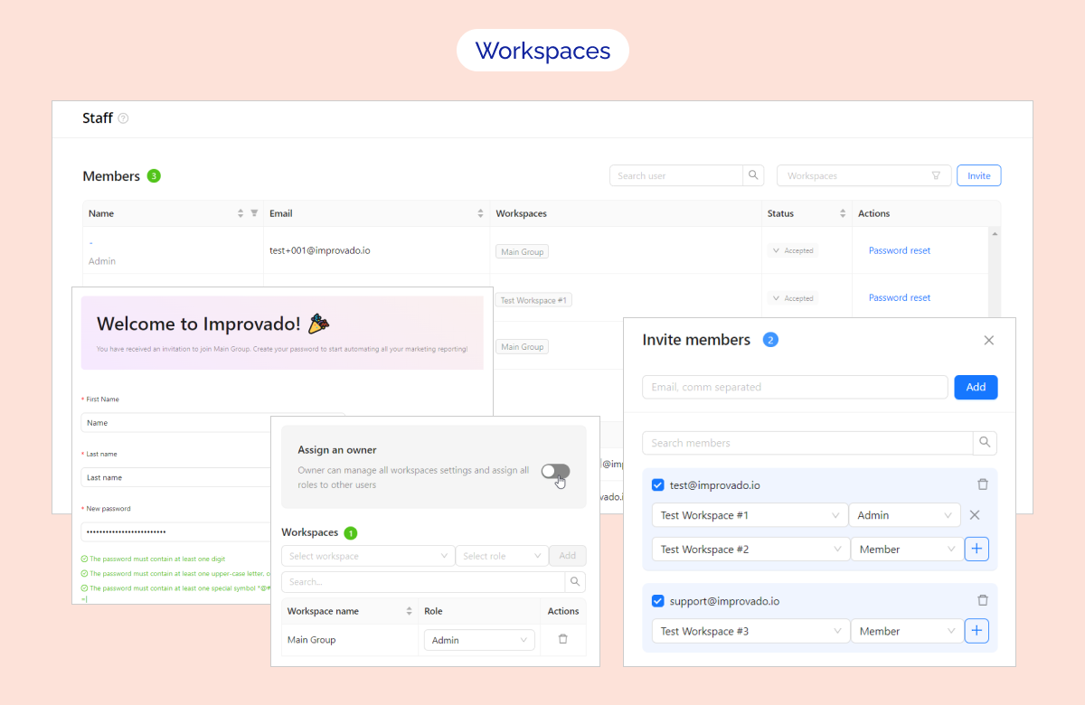Click the search magnifier beside Search user
1085x705 pixels.
click(x=753, y=175)
